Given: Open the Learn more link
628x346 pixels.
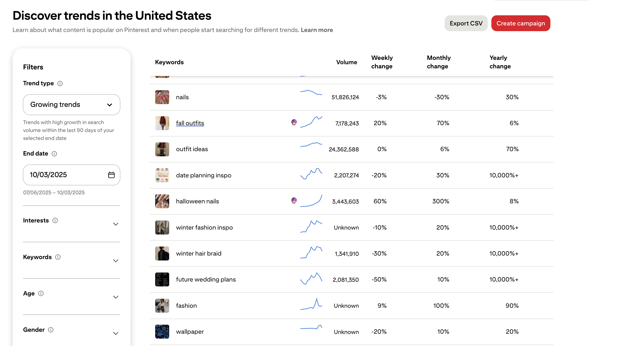Looking at the screenshot, I should [x=317, y=30].
